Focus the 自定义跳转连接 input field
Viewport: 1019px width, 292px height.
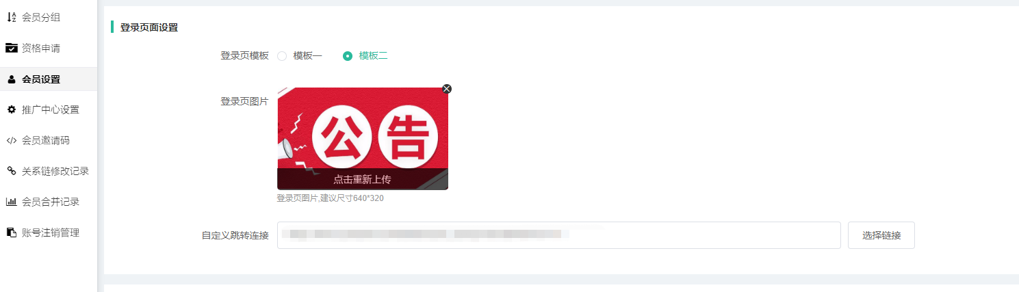(558, 235)
